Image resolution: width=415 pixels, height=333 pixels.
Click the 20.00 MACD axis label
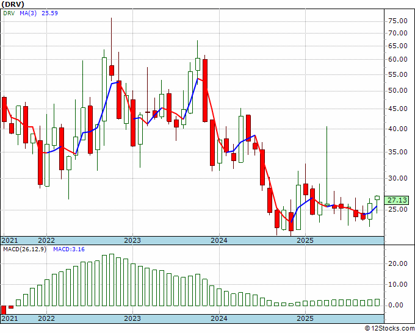398,263
